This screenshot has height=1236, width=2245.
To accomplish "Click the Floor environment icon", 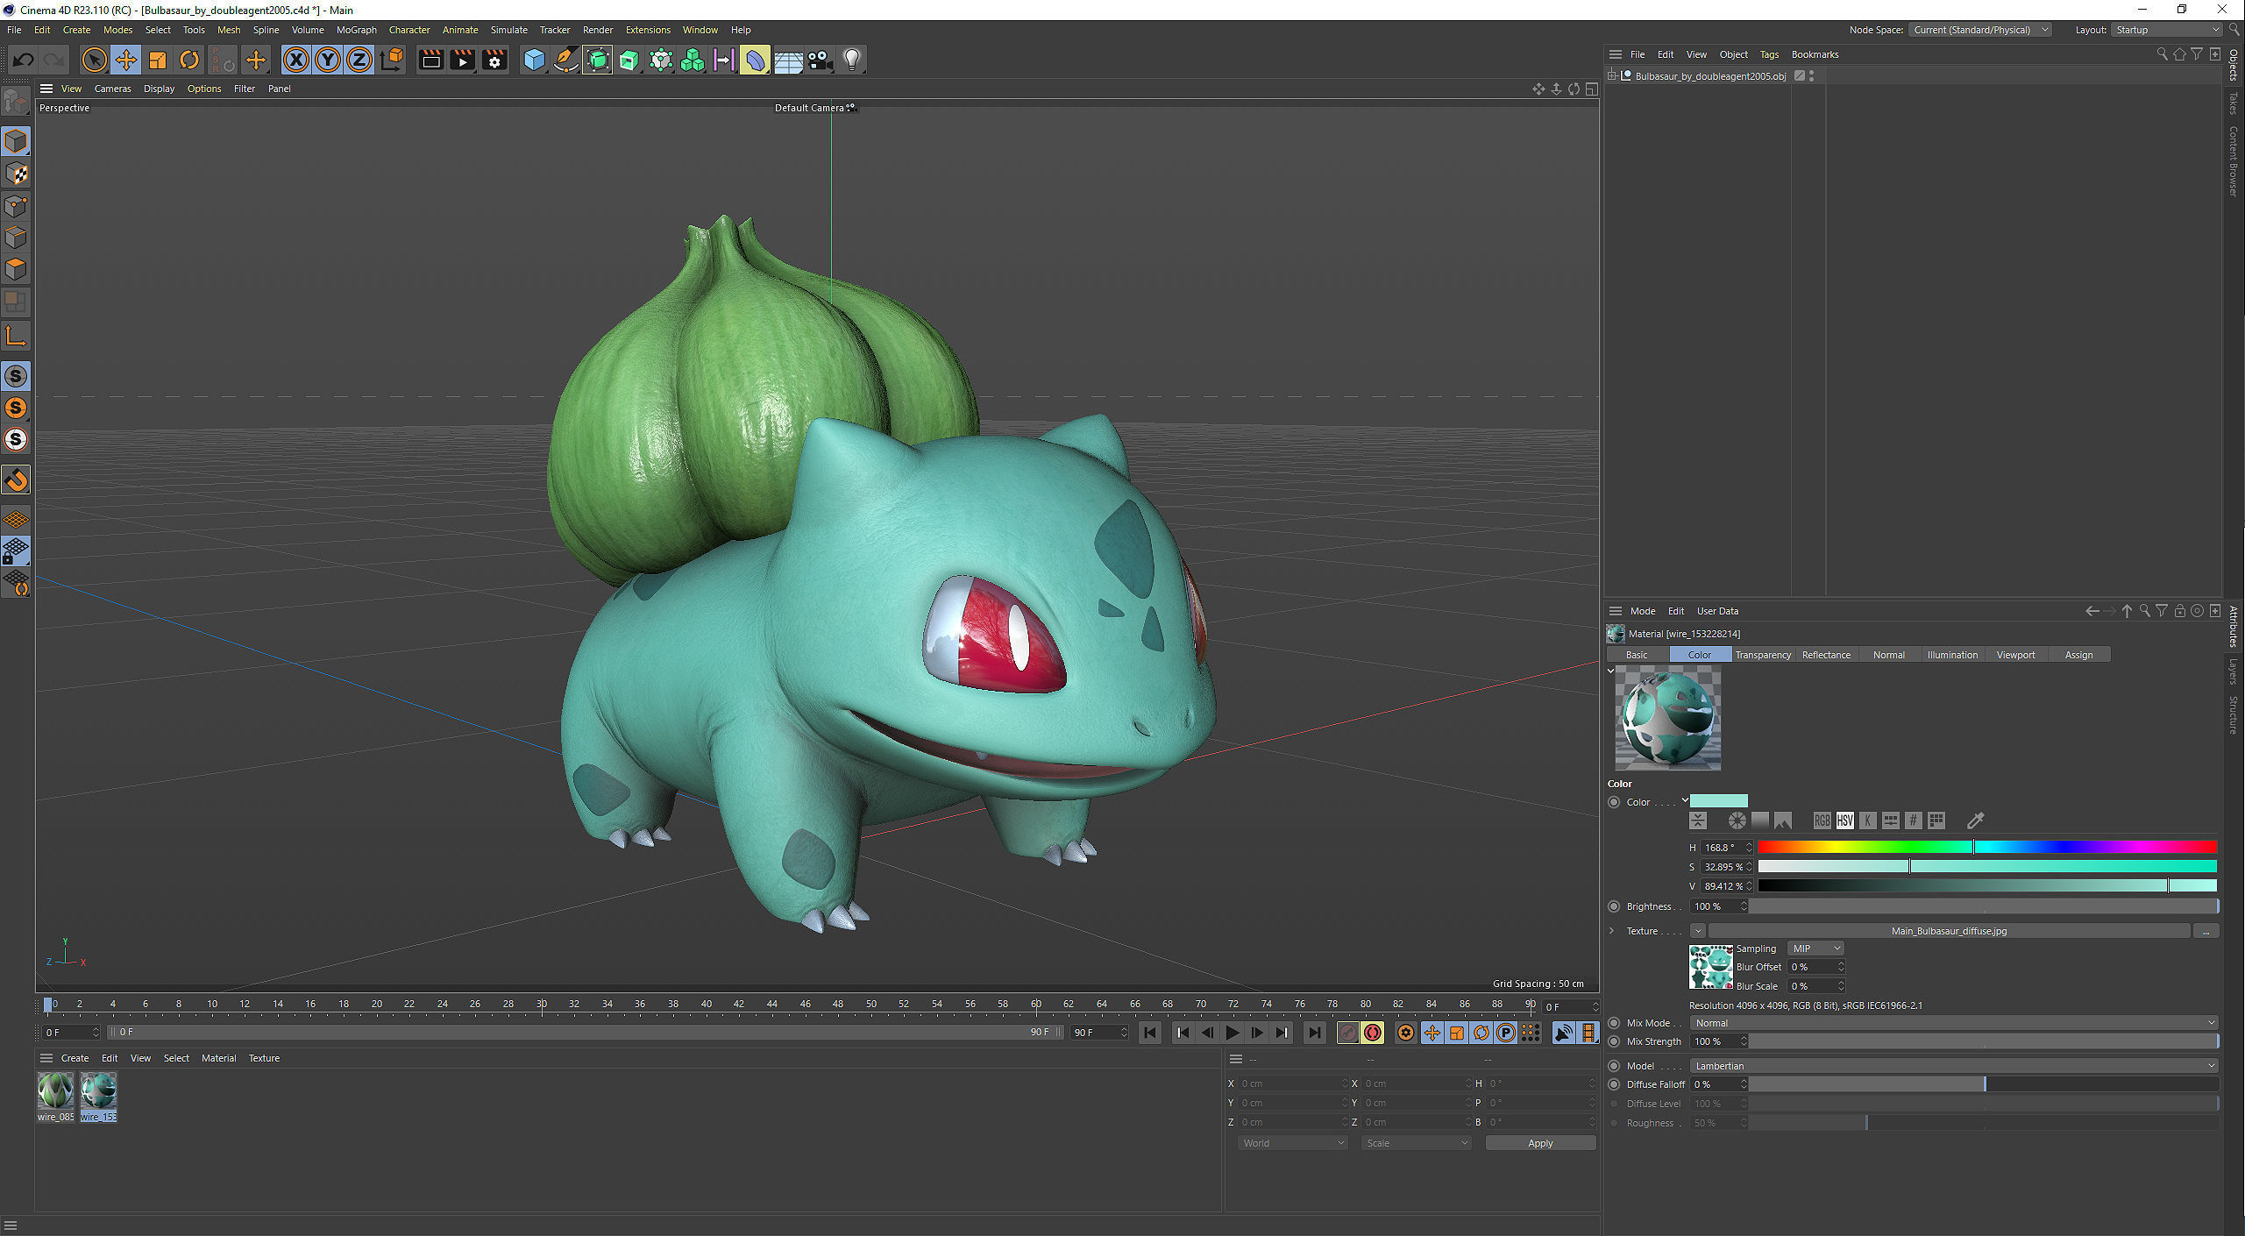I will (x=788, y=60).
